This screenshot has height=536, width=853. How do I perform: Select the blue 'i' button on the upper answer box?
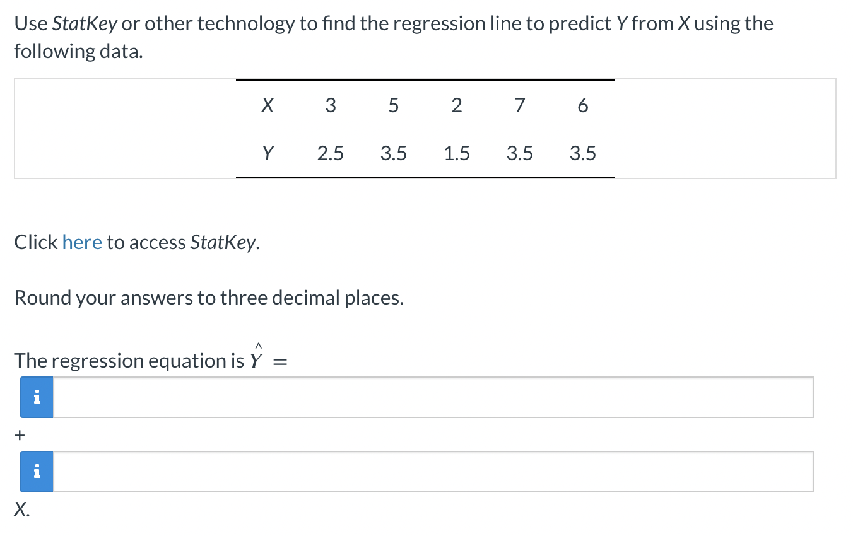(x=37, y=397)
